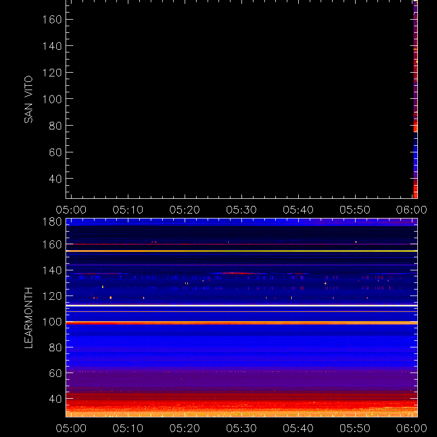Select the 140 tick label on the Learmonth plot
Screen dimensions: 437x437
[52, 270]
